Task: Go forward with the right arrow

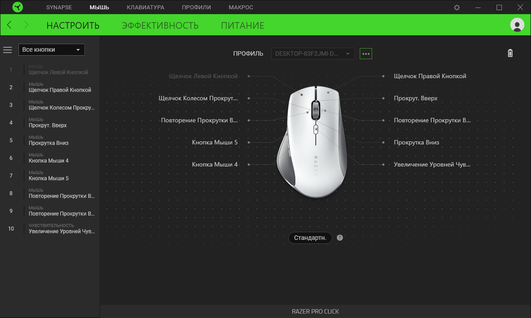Action: coord(26,25)
